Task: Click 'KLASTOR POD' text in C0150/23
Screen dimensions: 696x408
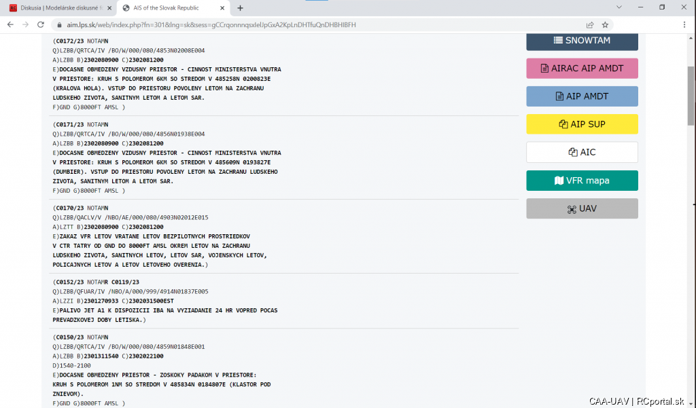Action: coord(251,384)
